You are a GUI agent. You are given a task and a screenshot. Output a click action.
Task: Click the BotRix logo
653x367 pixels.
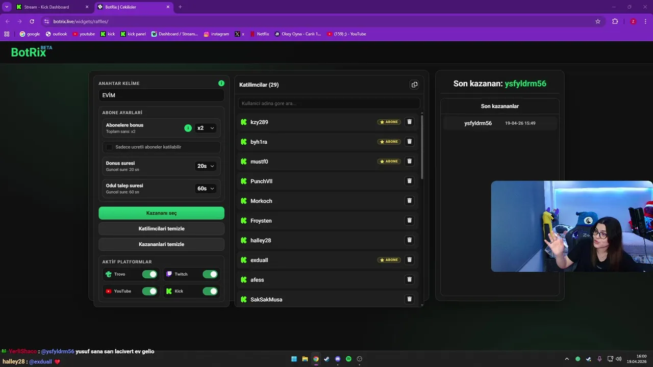[31, 51]
